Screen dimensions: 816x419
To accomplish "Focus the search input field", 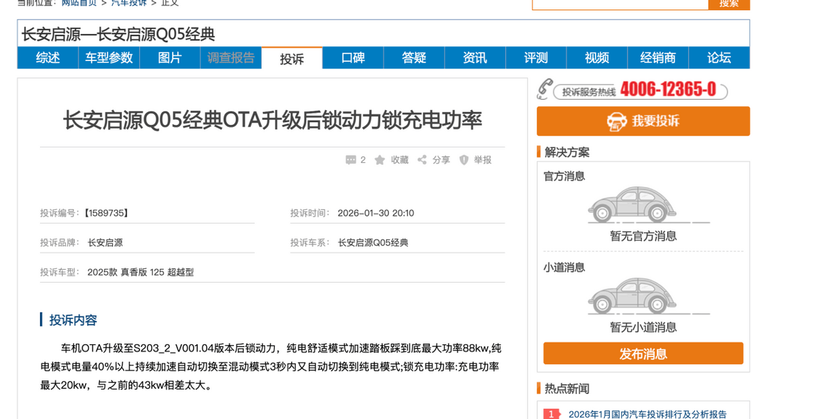I will [x=619, y=3].
